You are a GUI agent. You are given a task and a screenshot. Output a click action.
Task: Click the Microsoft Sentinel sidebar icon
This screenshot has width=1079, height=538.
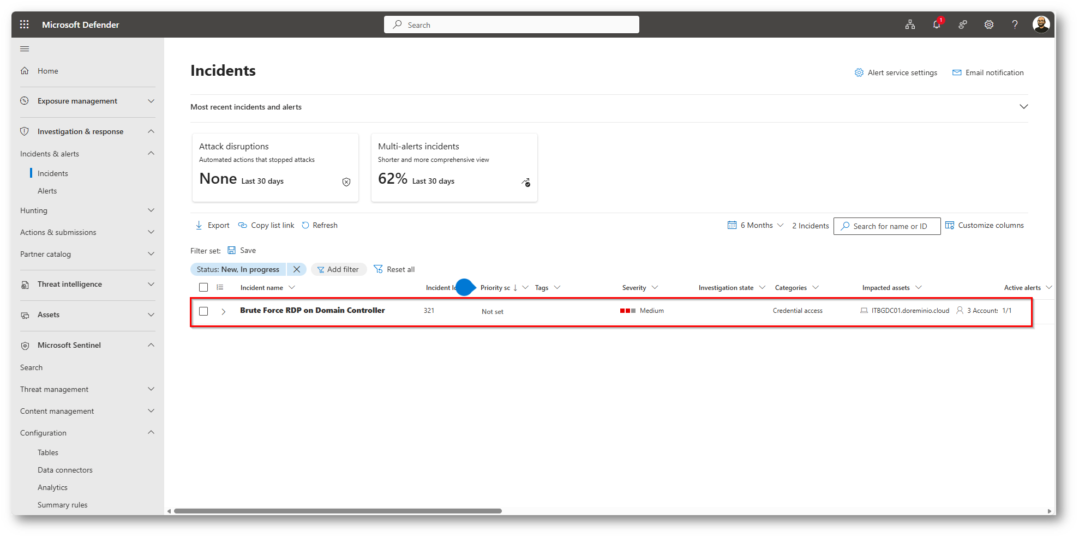point(25,346)
